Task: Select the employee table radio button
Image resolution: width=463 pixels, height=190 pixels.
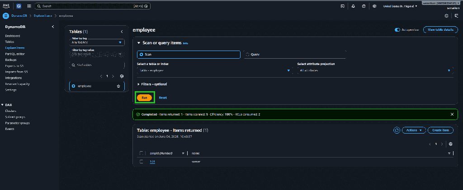Action: pos(74,86)
